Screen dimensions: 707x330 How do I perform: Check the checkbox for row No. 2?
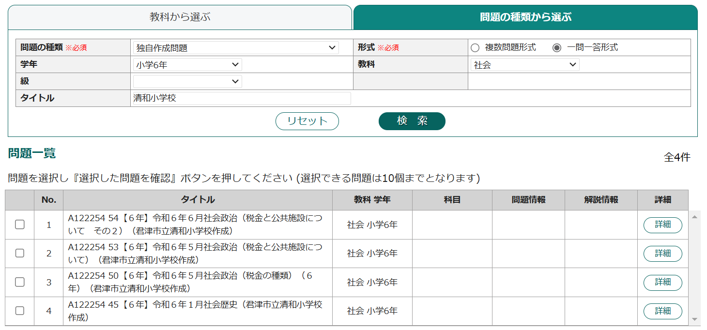pyautogui.click(x=20, y=253)
